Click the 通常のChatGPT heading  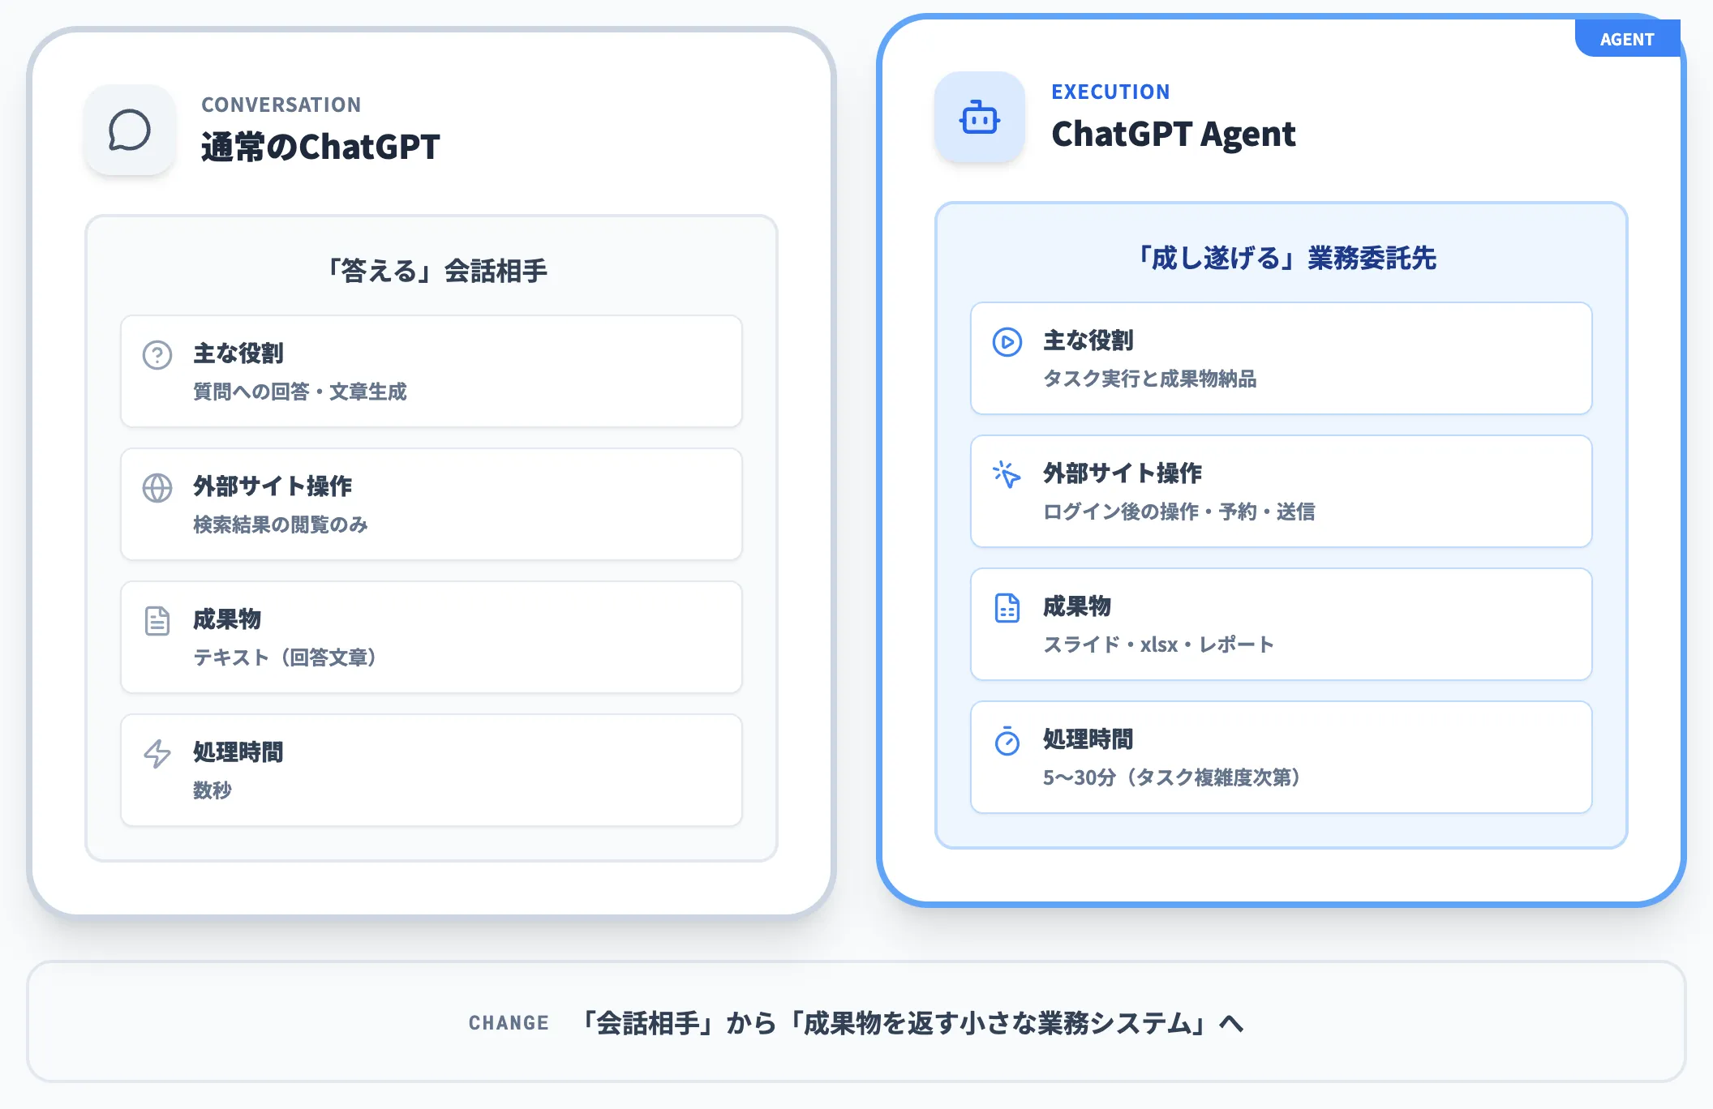click(x=320, y=147)
